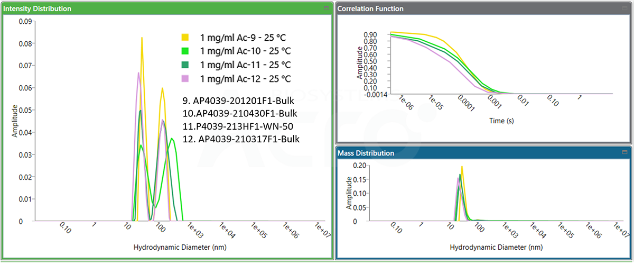Select the Mass Distribution panel title
The width and height of the screenshot is (634, 264).
click(366, 153)
